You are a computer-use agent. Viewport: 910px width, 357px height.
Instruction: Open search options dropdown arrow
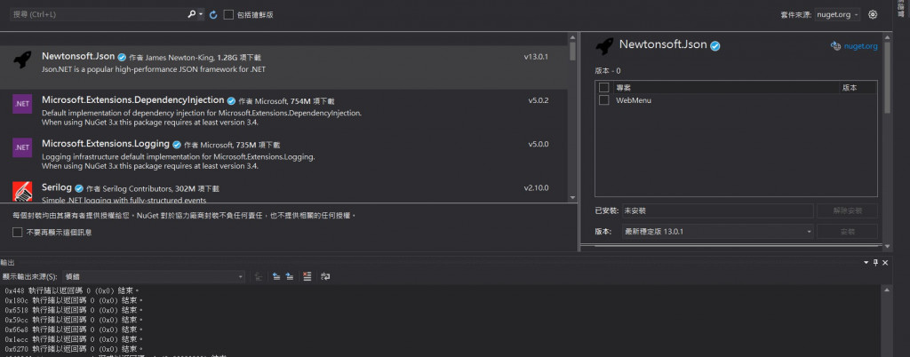pos(201,14)
